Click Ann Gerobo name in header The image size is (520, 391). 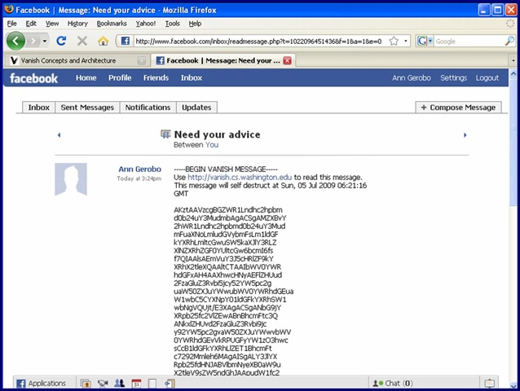pos(412,78)
